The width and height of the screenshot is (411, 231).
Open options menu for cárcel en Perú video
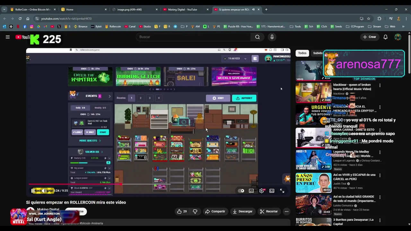380,175
